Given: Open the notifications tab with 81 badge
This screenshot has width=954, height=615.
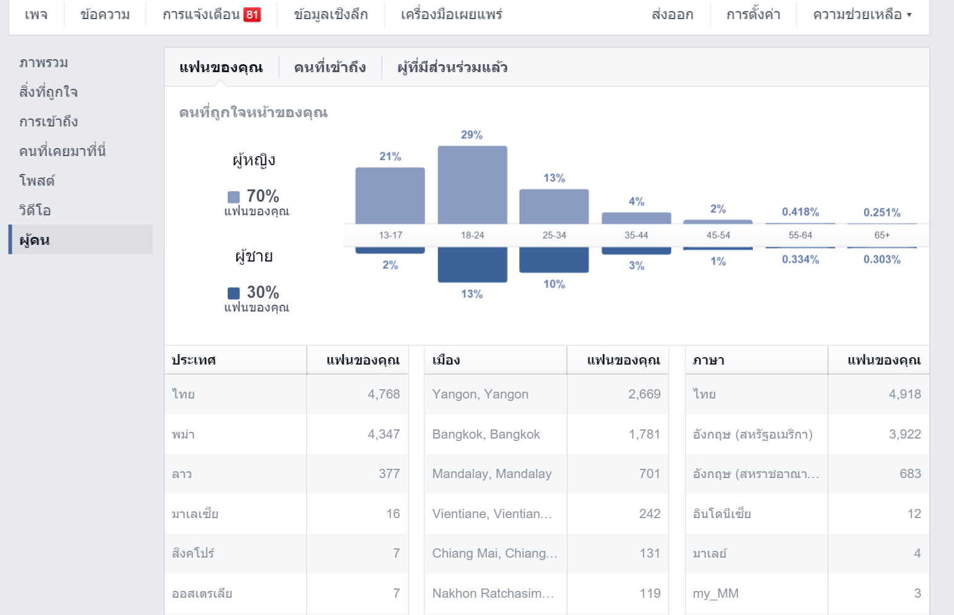Looking at the screenshot, I should [211, 14].
